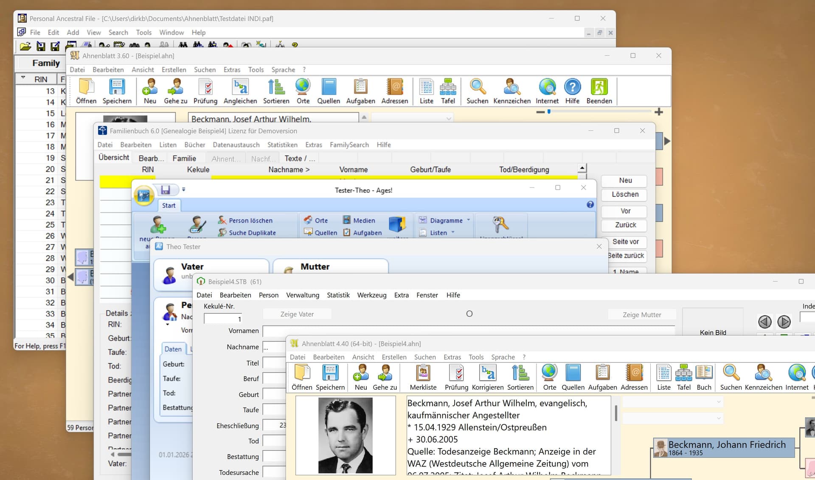The height and width of the screenshot is (480, 815).
Task: Click the license key icon in Ages!
Action: pos(500,223)
